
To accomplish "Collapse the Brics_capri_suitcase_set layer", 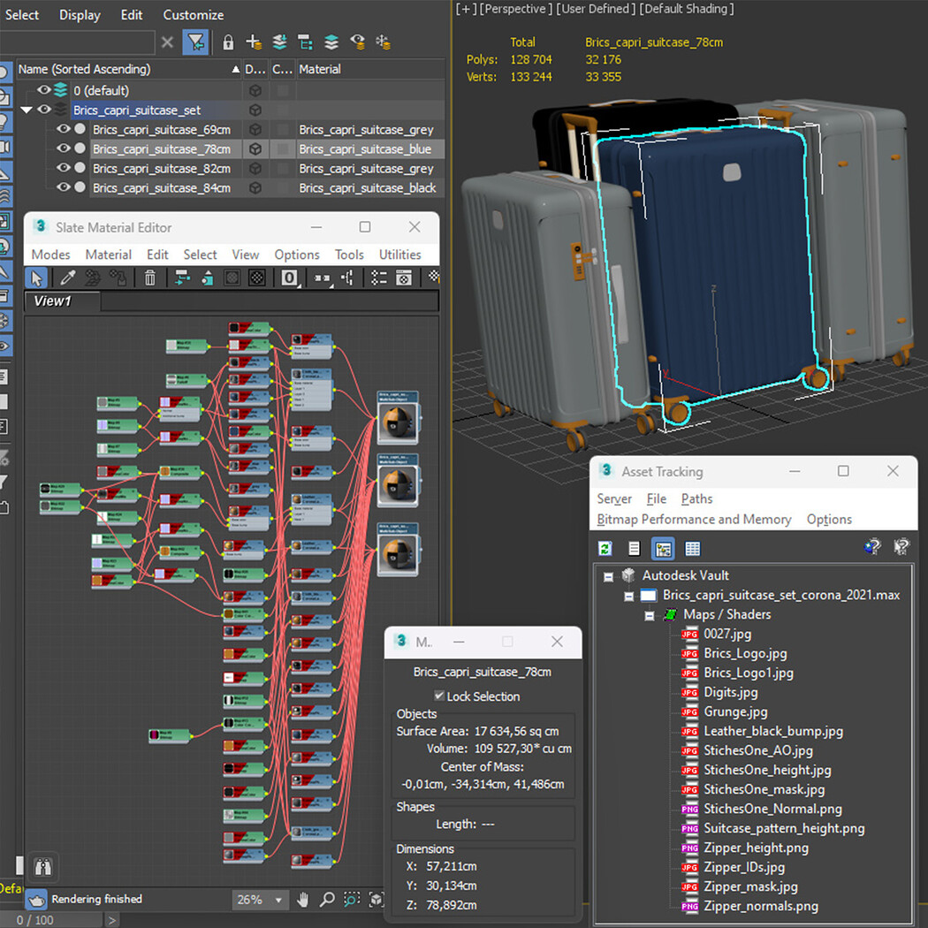I will tap(27, 110).
